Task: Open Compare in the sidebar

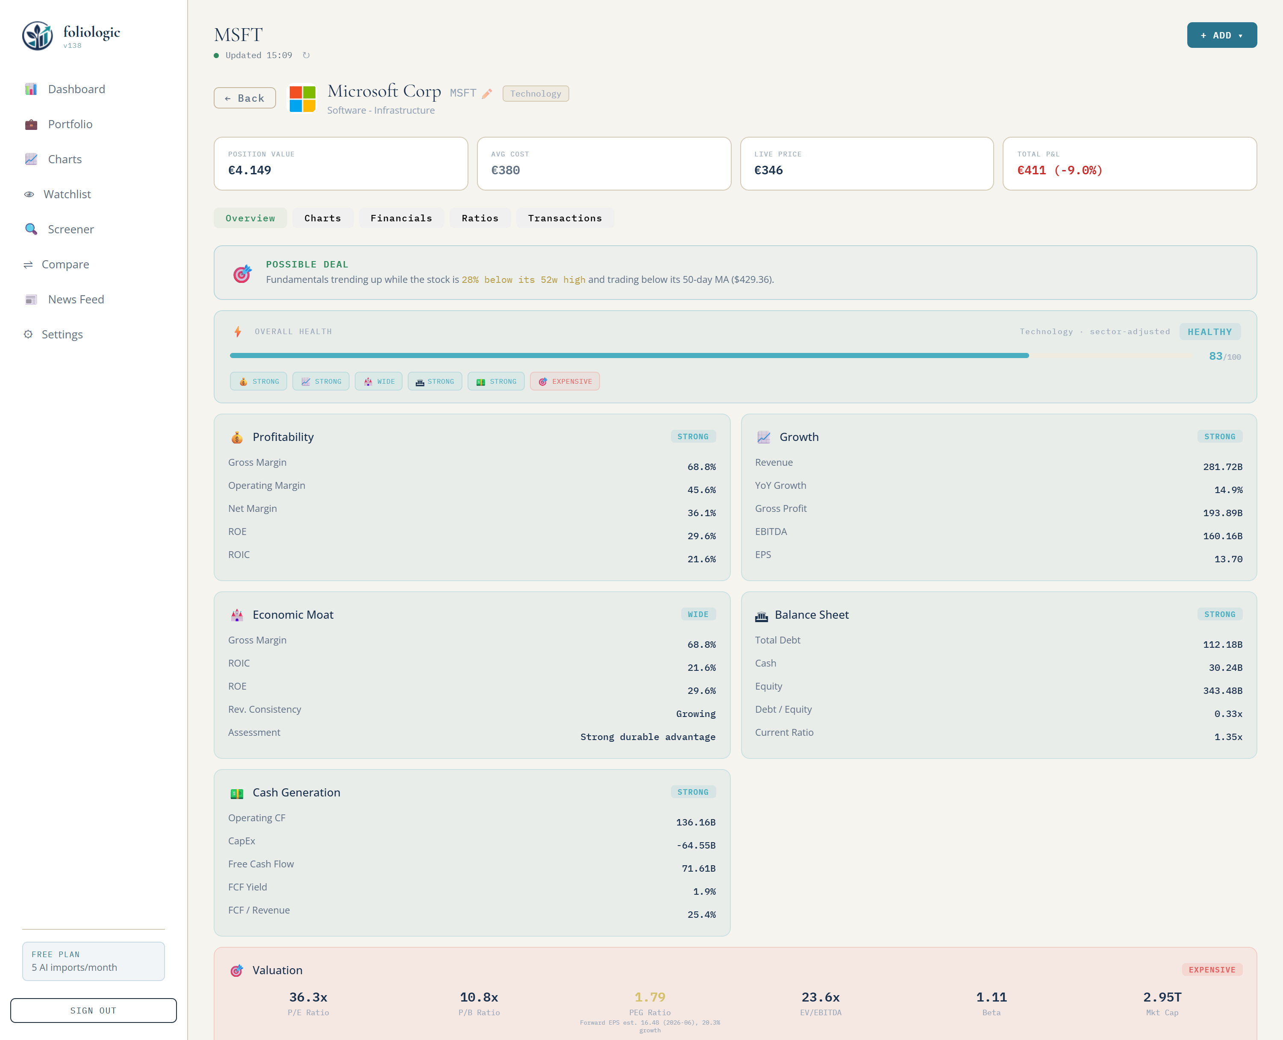Action: 65,264
